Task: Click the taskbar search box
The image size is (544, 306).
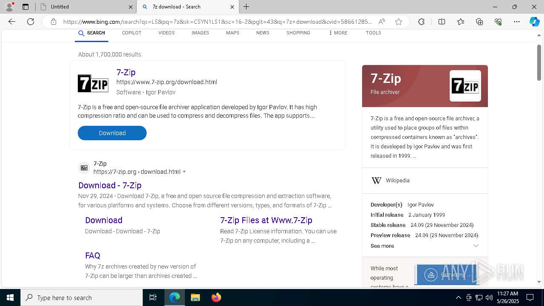Action: (82, 297)
